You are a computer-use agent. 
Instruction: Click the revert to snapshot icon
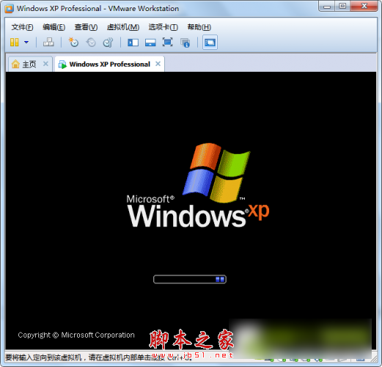91,43
